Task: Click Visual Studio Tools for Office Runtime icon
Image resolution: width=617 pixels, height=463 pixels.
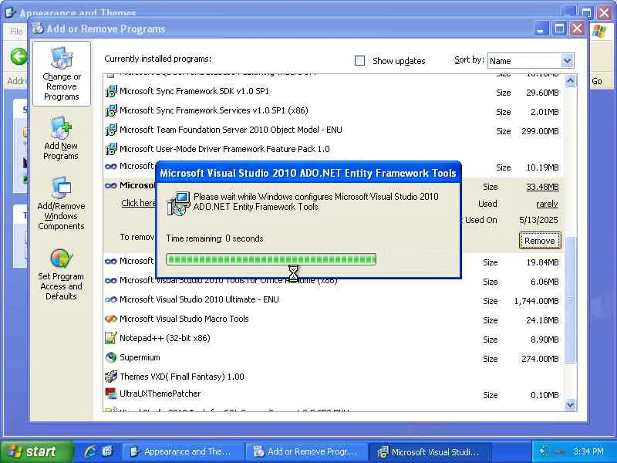Action: point(111,280)
